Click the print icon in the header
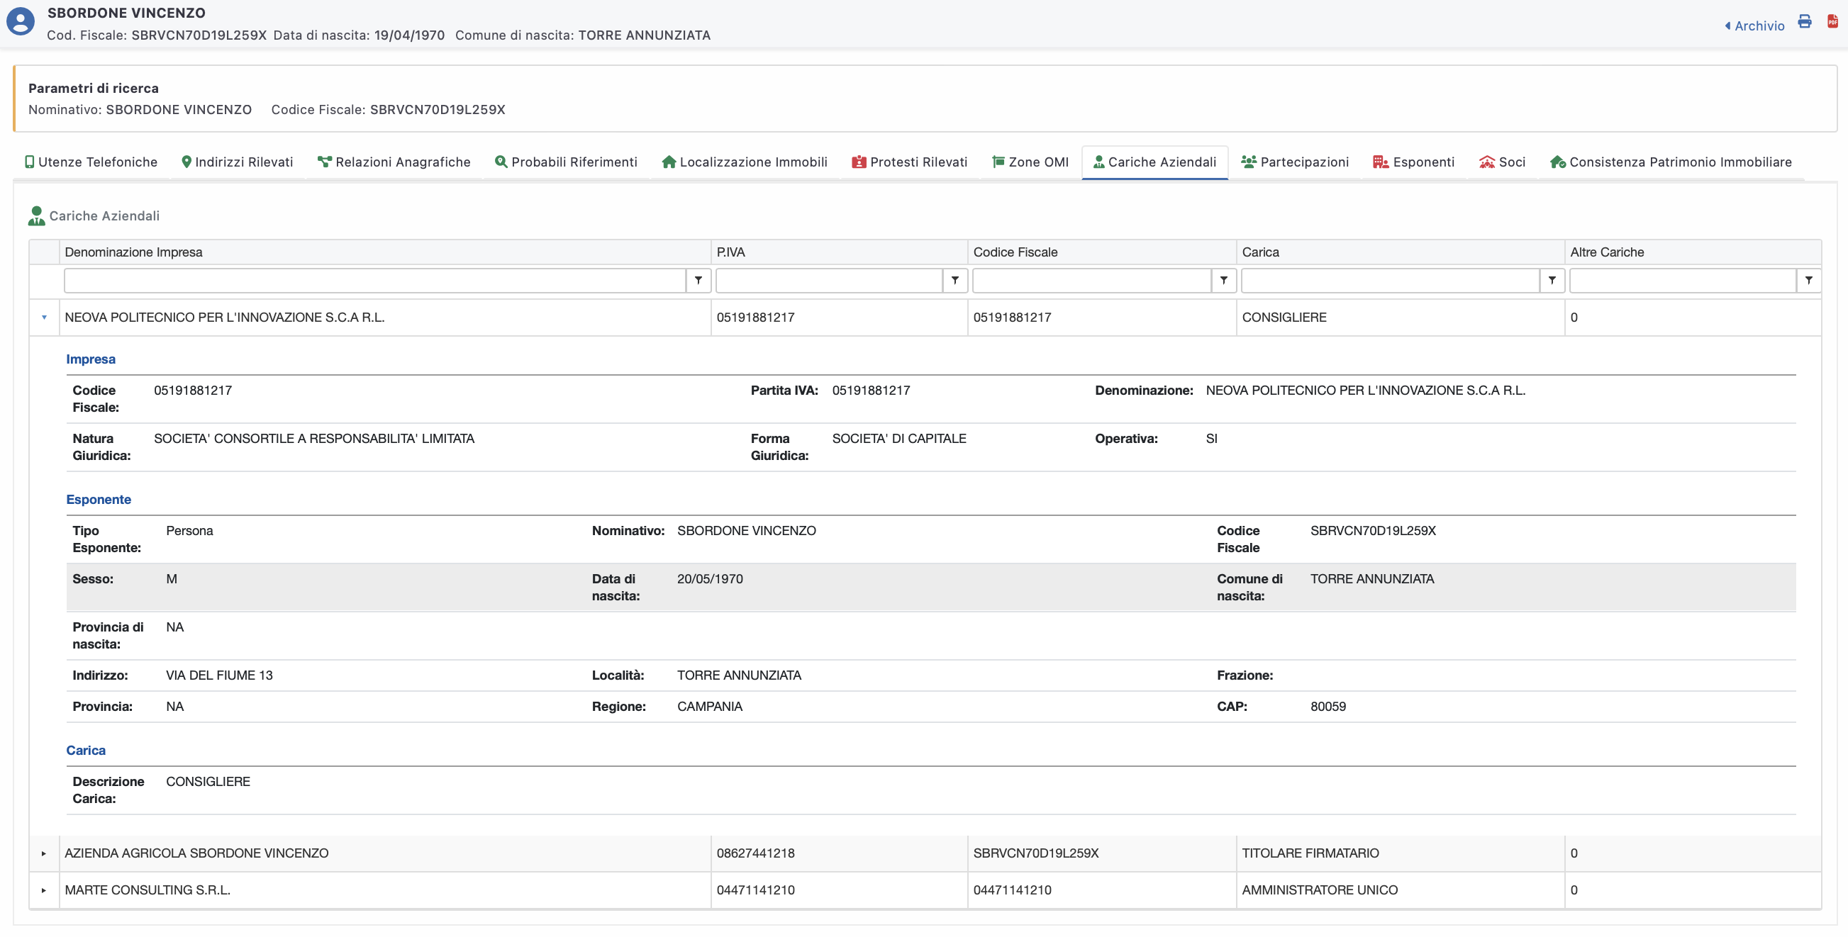 1804,21
